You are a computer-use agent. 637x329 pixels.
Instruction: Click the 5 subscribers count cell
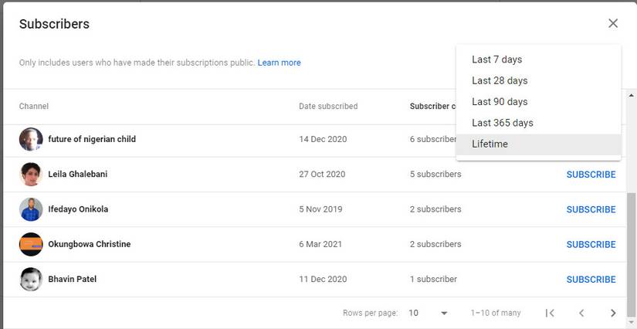435,175
